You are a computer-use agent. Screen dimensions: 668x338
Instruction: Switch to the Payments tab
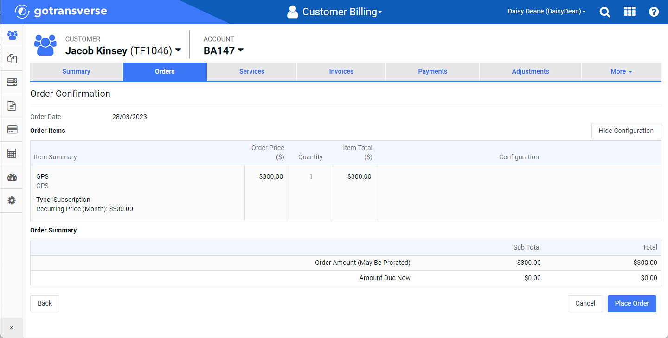coord(433,71)
